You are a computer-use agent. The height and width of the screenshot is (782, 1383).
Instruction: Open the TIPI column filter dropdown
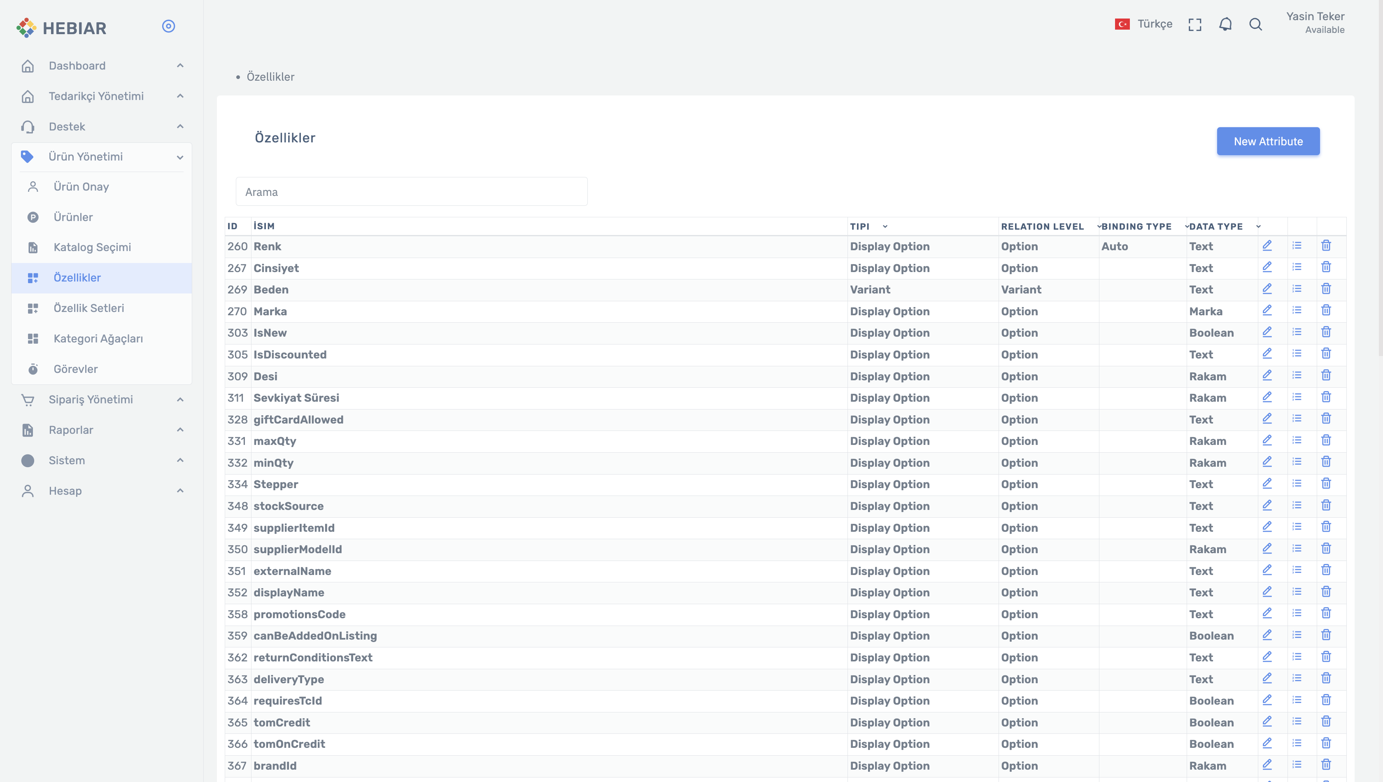tap(885, 227)
